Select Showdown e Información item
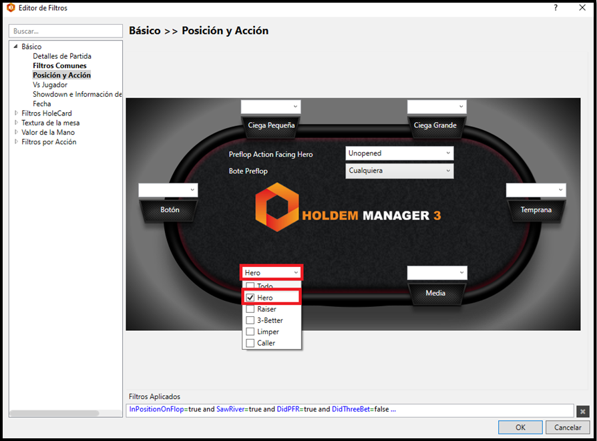 click(77, 94)
